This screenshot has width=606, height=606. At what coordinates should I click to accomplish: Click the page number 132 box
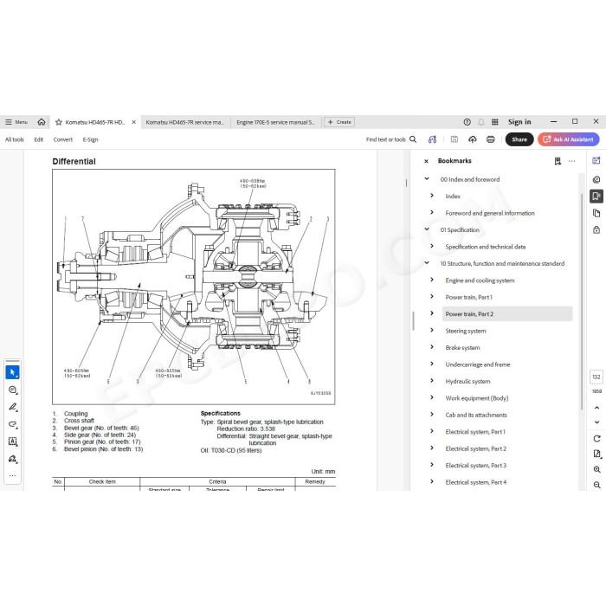tap(596, 377)
